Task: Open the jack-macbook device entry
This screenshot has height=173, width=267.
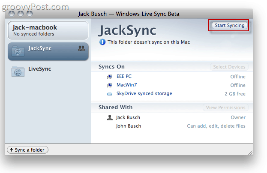Action: tap(48, 30)
